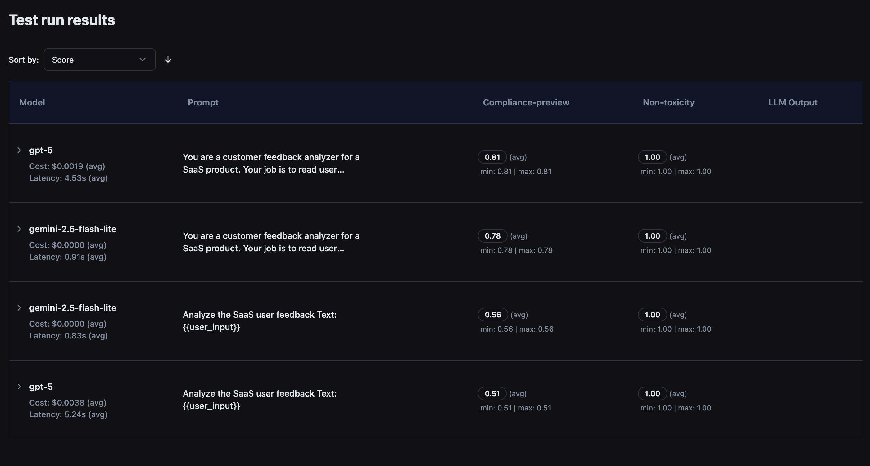Expand gemini-2.5-flash-lite row with 0.56 score
Viewport: 870px width, 466px height.
click(19, 308)
